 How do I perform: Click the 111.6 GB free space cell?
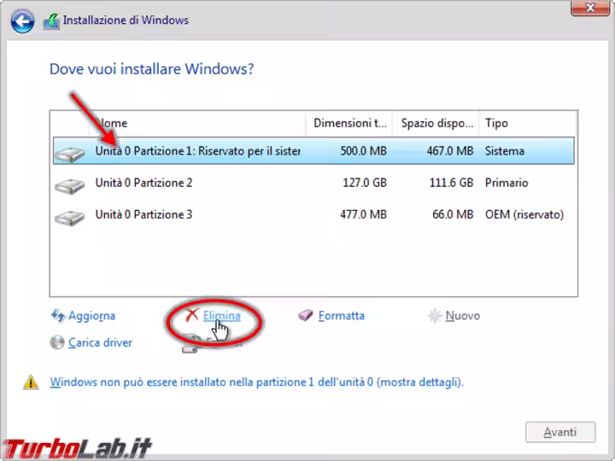(452, 183)
